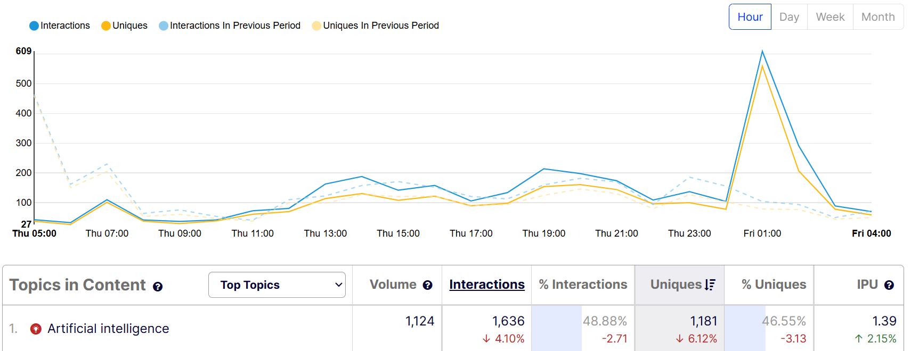911x351 pixels.
Task: Click the Volume column help icon
Action: [427, 285]
